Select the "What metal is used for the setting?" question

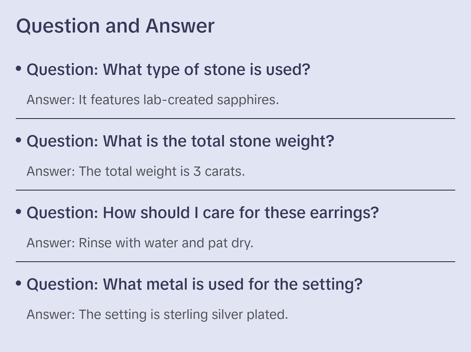click(x=194, y=284)
